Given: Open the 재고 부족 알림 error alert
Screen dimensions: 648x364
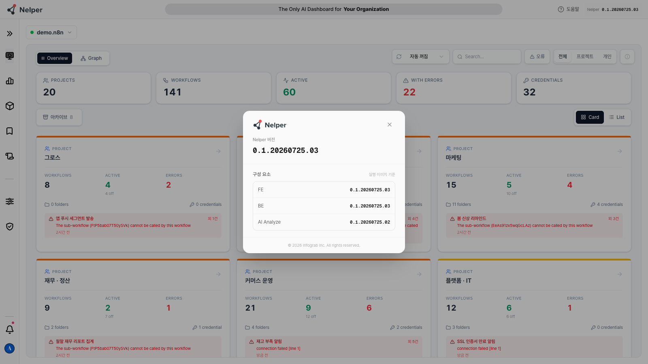Looking at the screenshot, I should 334,347.
